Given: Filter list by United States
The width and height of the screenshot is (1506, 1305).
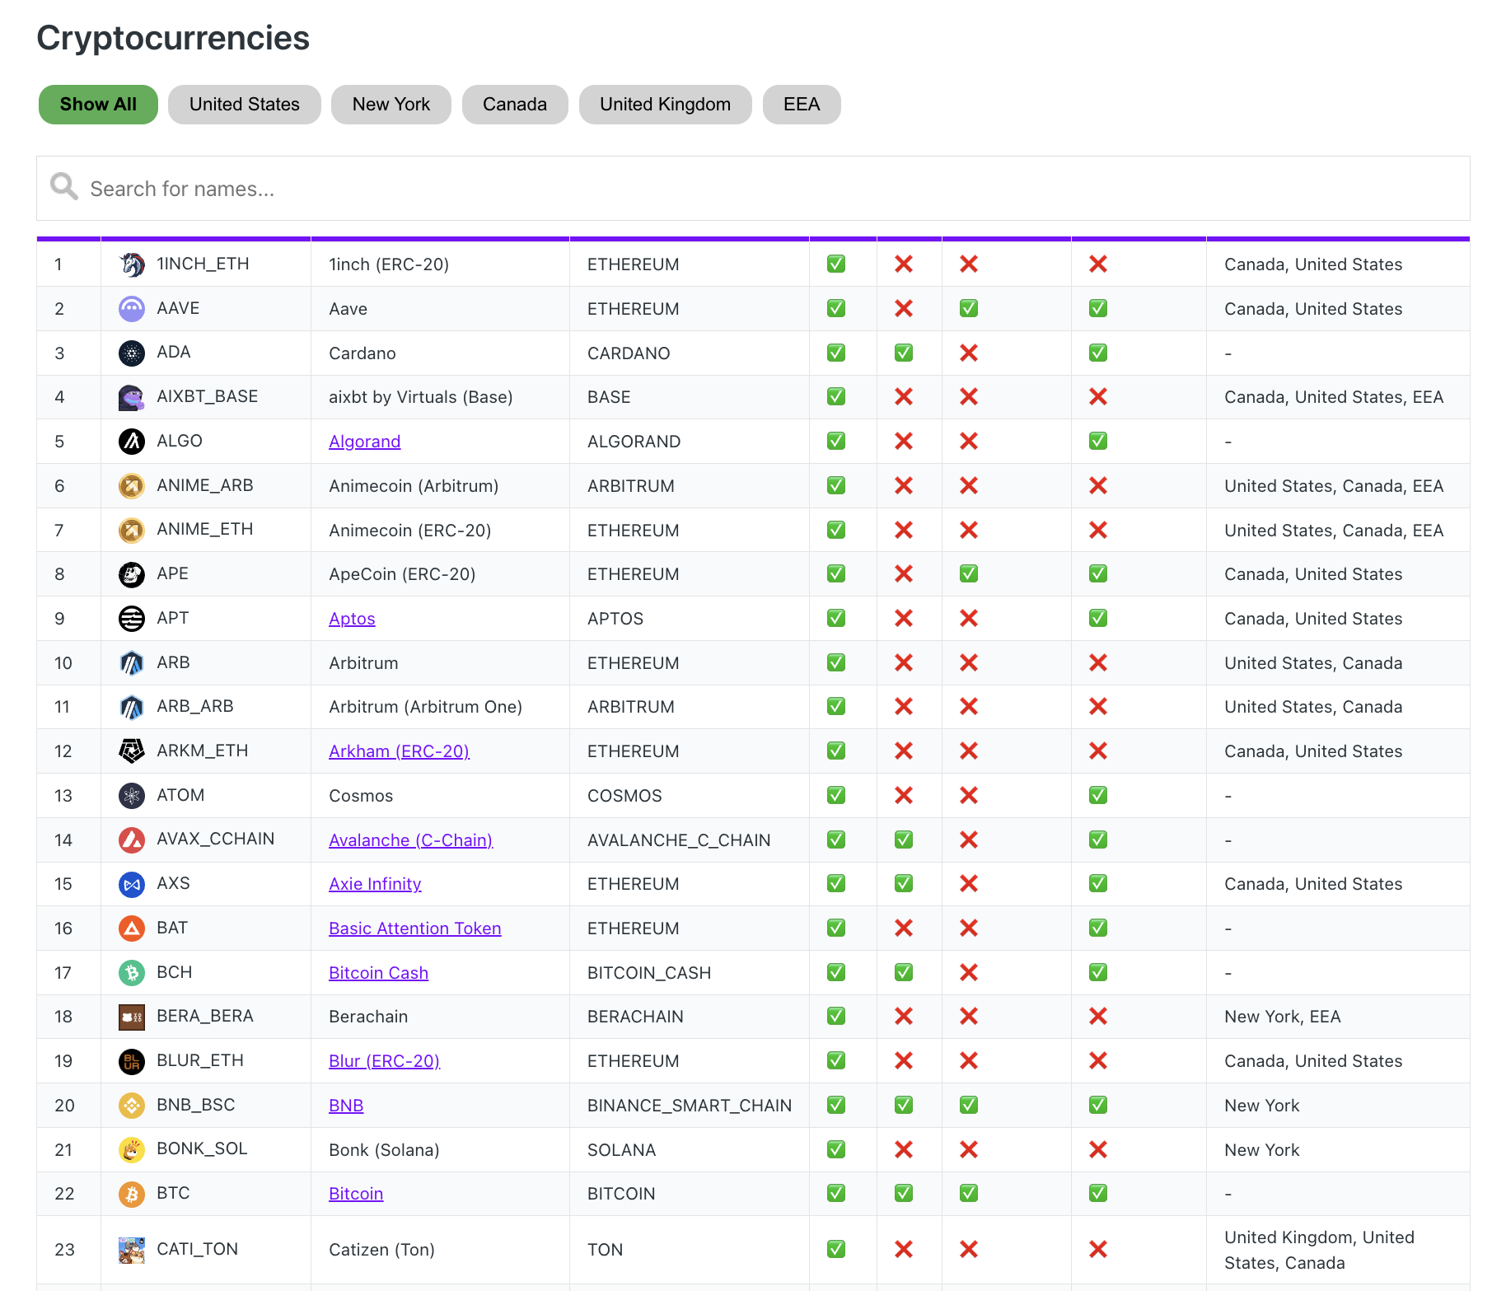Looking at the screenshot, I should tap(244, 105).
